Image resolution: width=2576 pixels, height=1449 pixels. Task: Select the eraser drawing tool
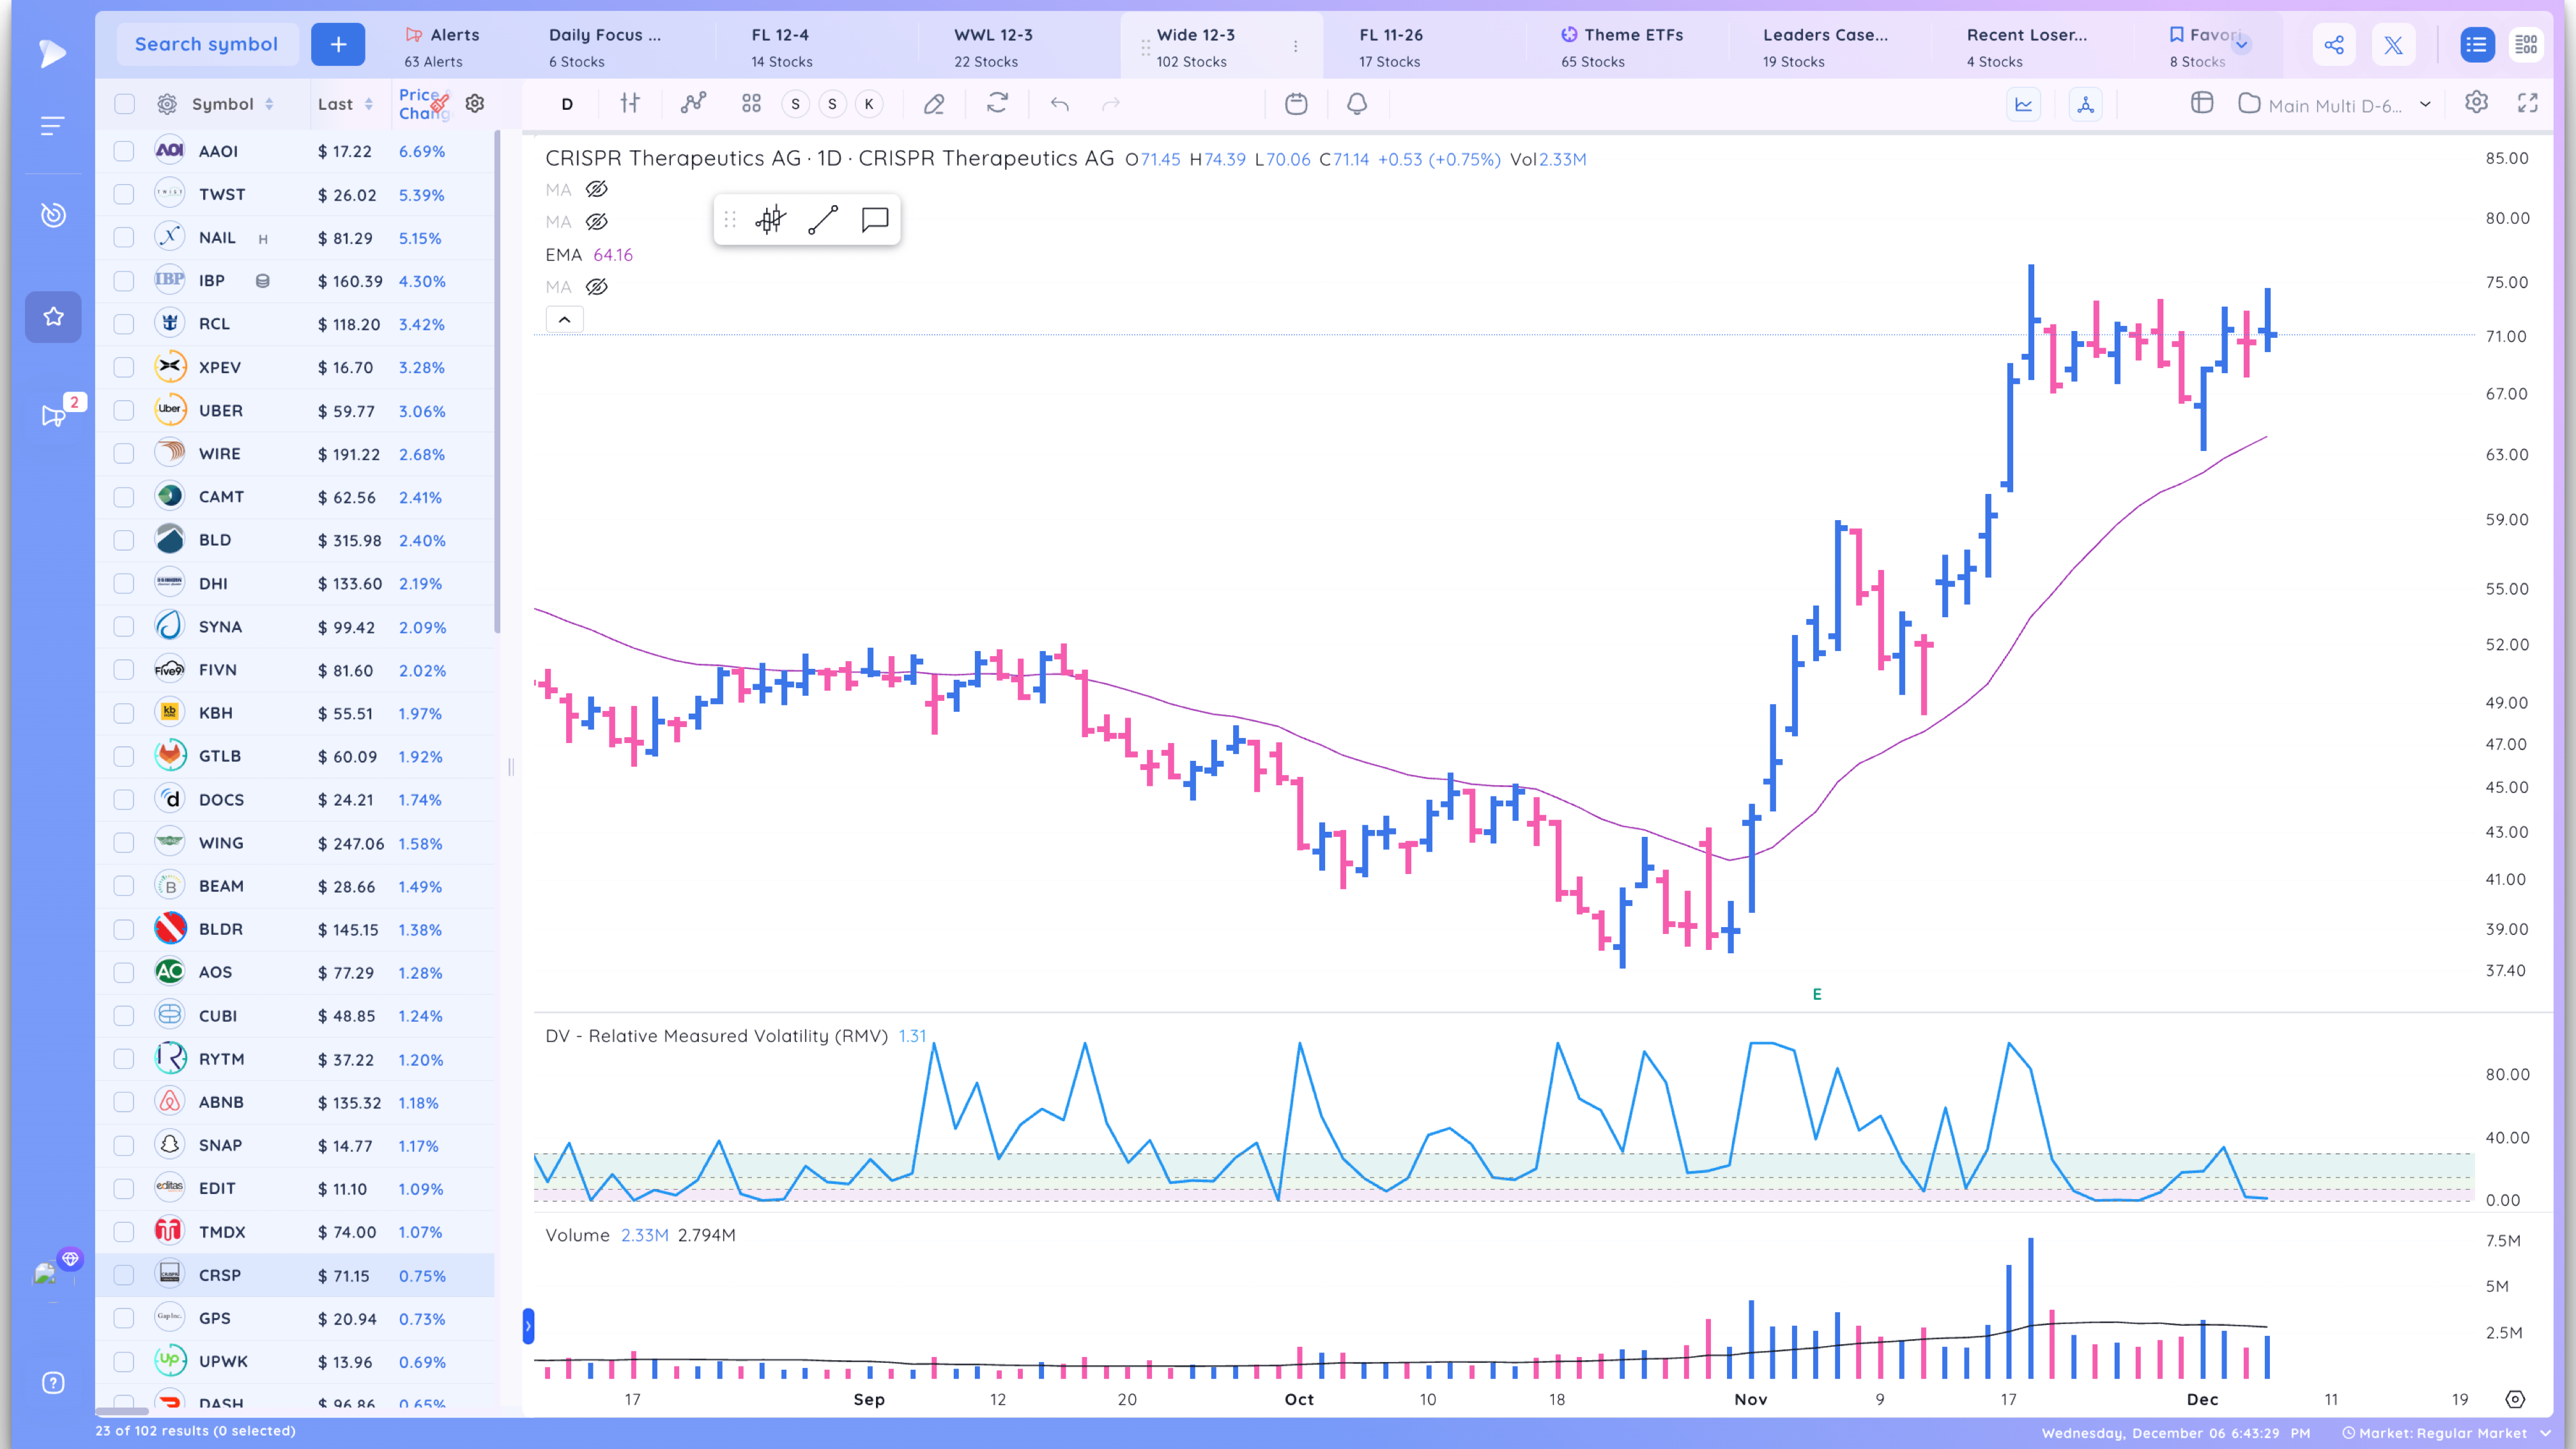pyautogui.click(x=934, y=103)
